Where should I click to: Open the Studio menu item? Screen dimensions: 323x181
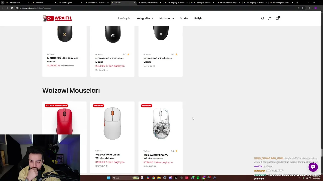pos(184,18)
